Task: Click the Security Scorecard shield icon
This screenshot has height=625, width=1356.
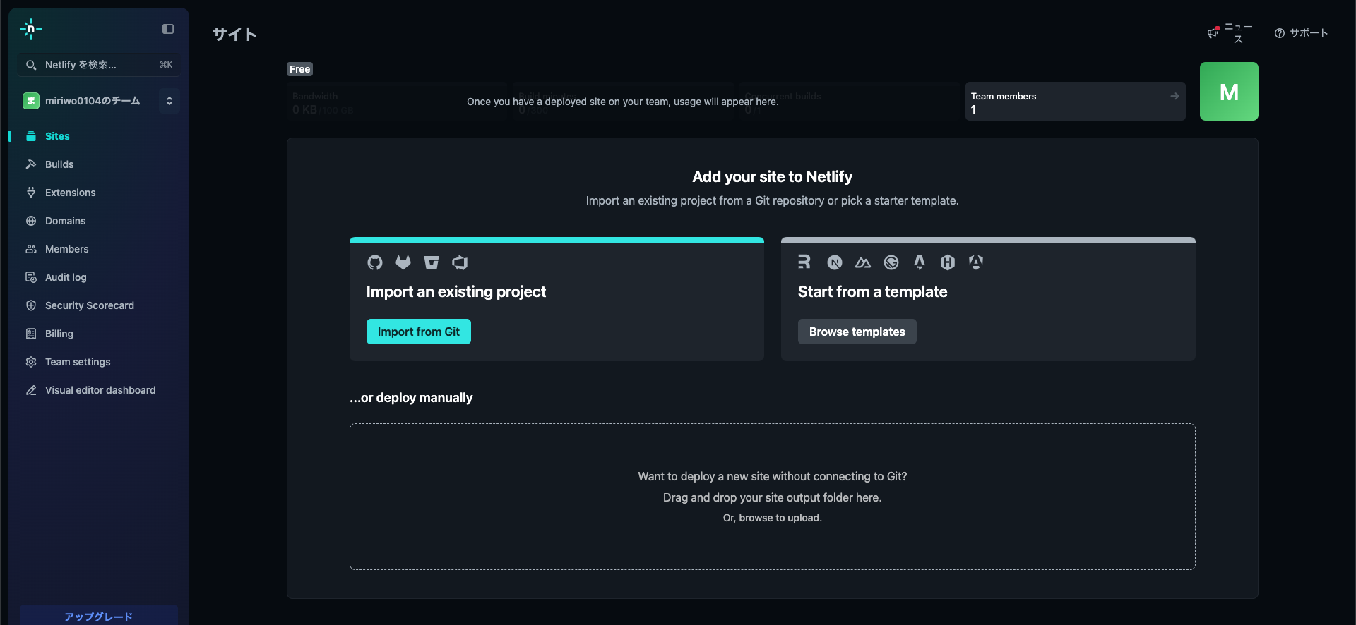Action: click(31, 305)
